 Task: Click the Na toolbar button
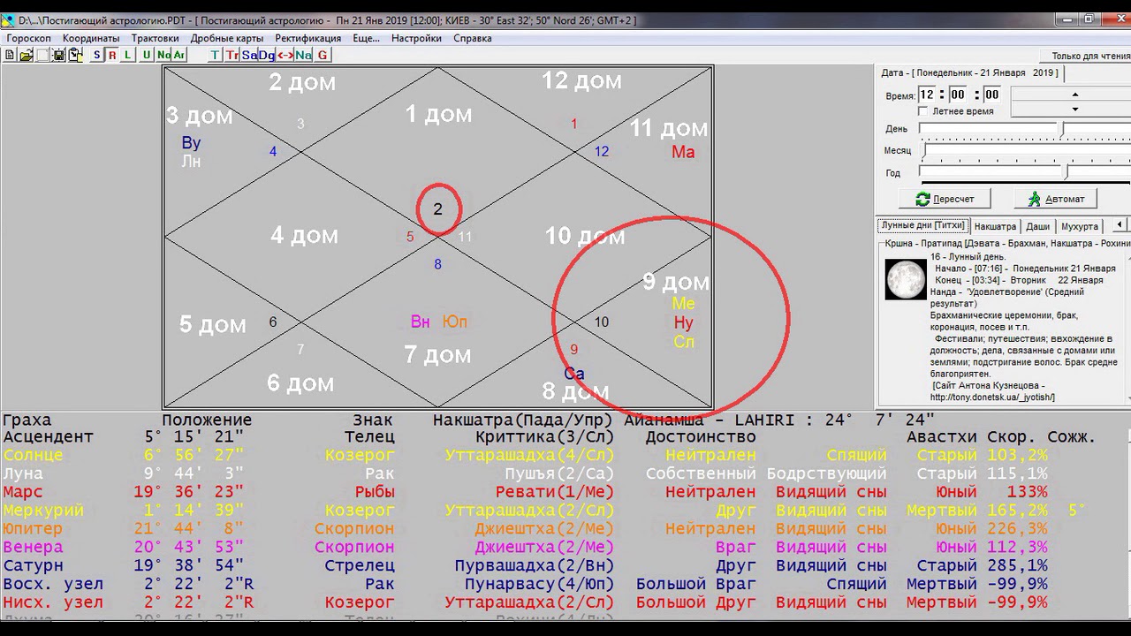coord(304,55)
